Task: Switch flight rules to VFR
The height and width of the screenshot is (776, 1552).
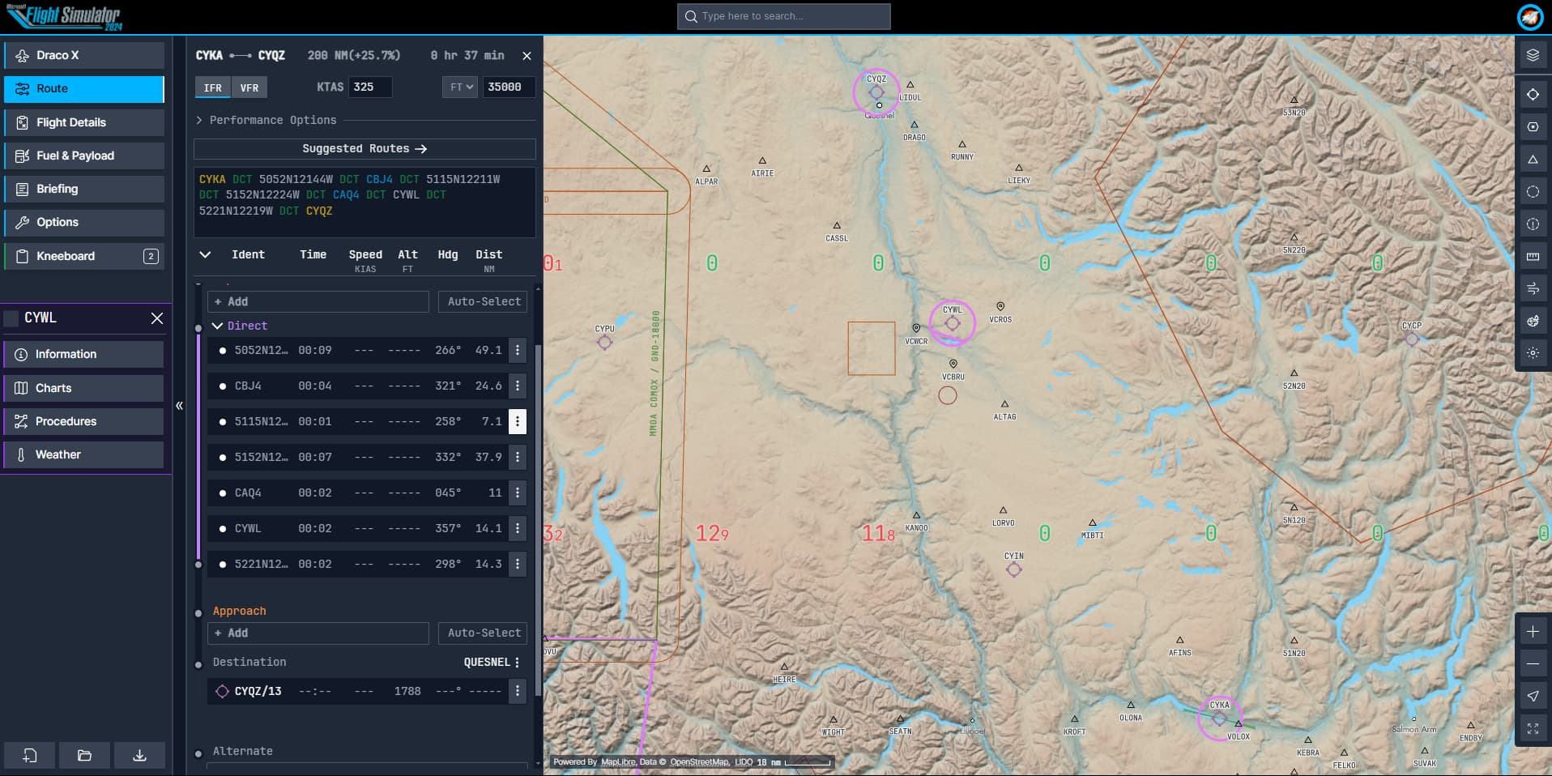Action: 249,87
